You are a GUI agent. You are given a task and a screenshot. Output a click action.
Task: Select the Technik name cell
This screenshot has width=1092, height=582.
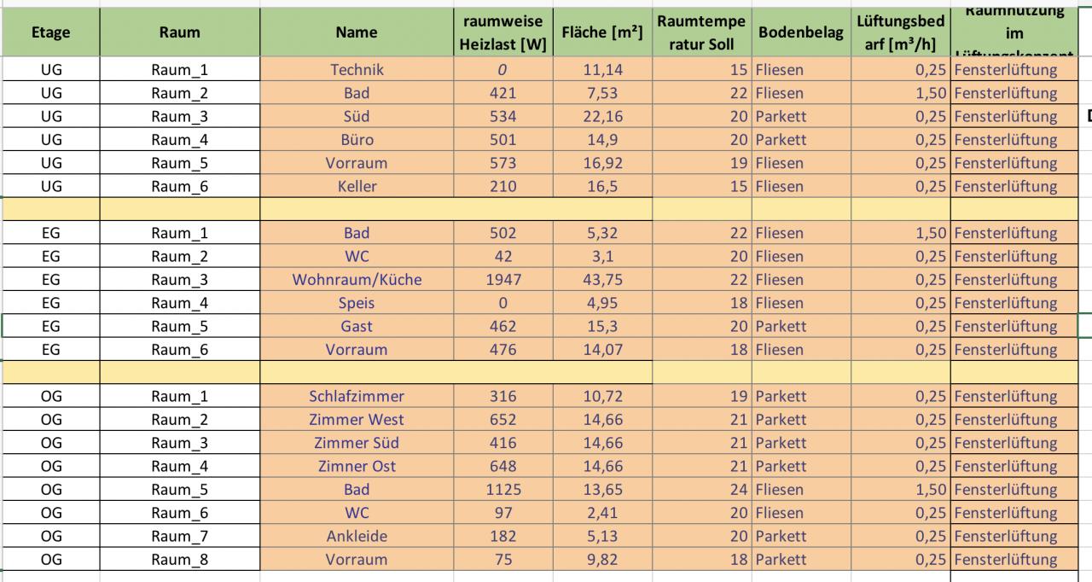(x=357, y=70)
